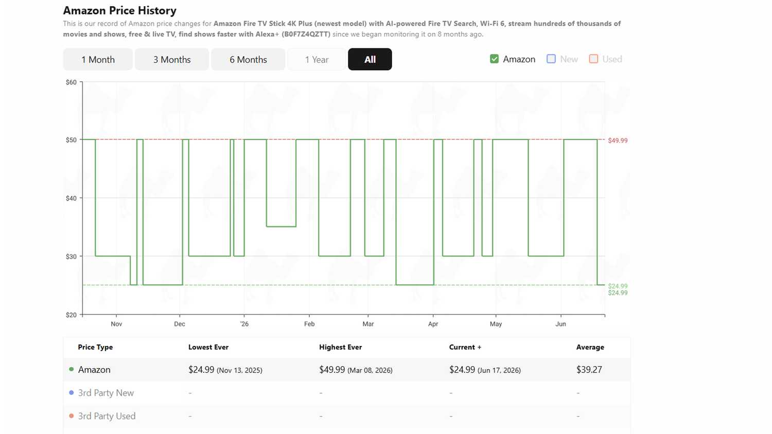The width and height of the screenshot is (772, 434).
Task: Click the green Amazon legend dot
Action: (72, 369)
